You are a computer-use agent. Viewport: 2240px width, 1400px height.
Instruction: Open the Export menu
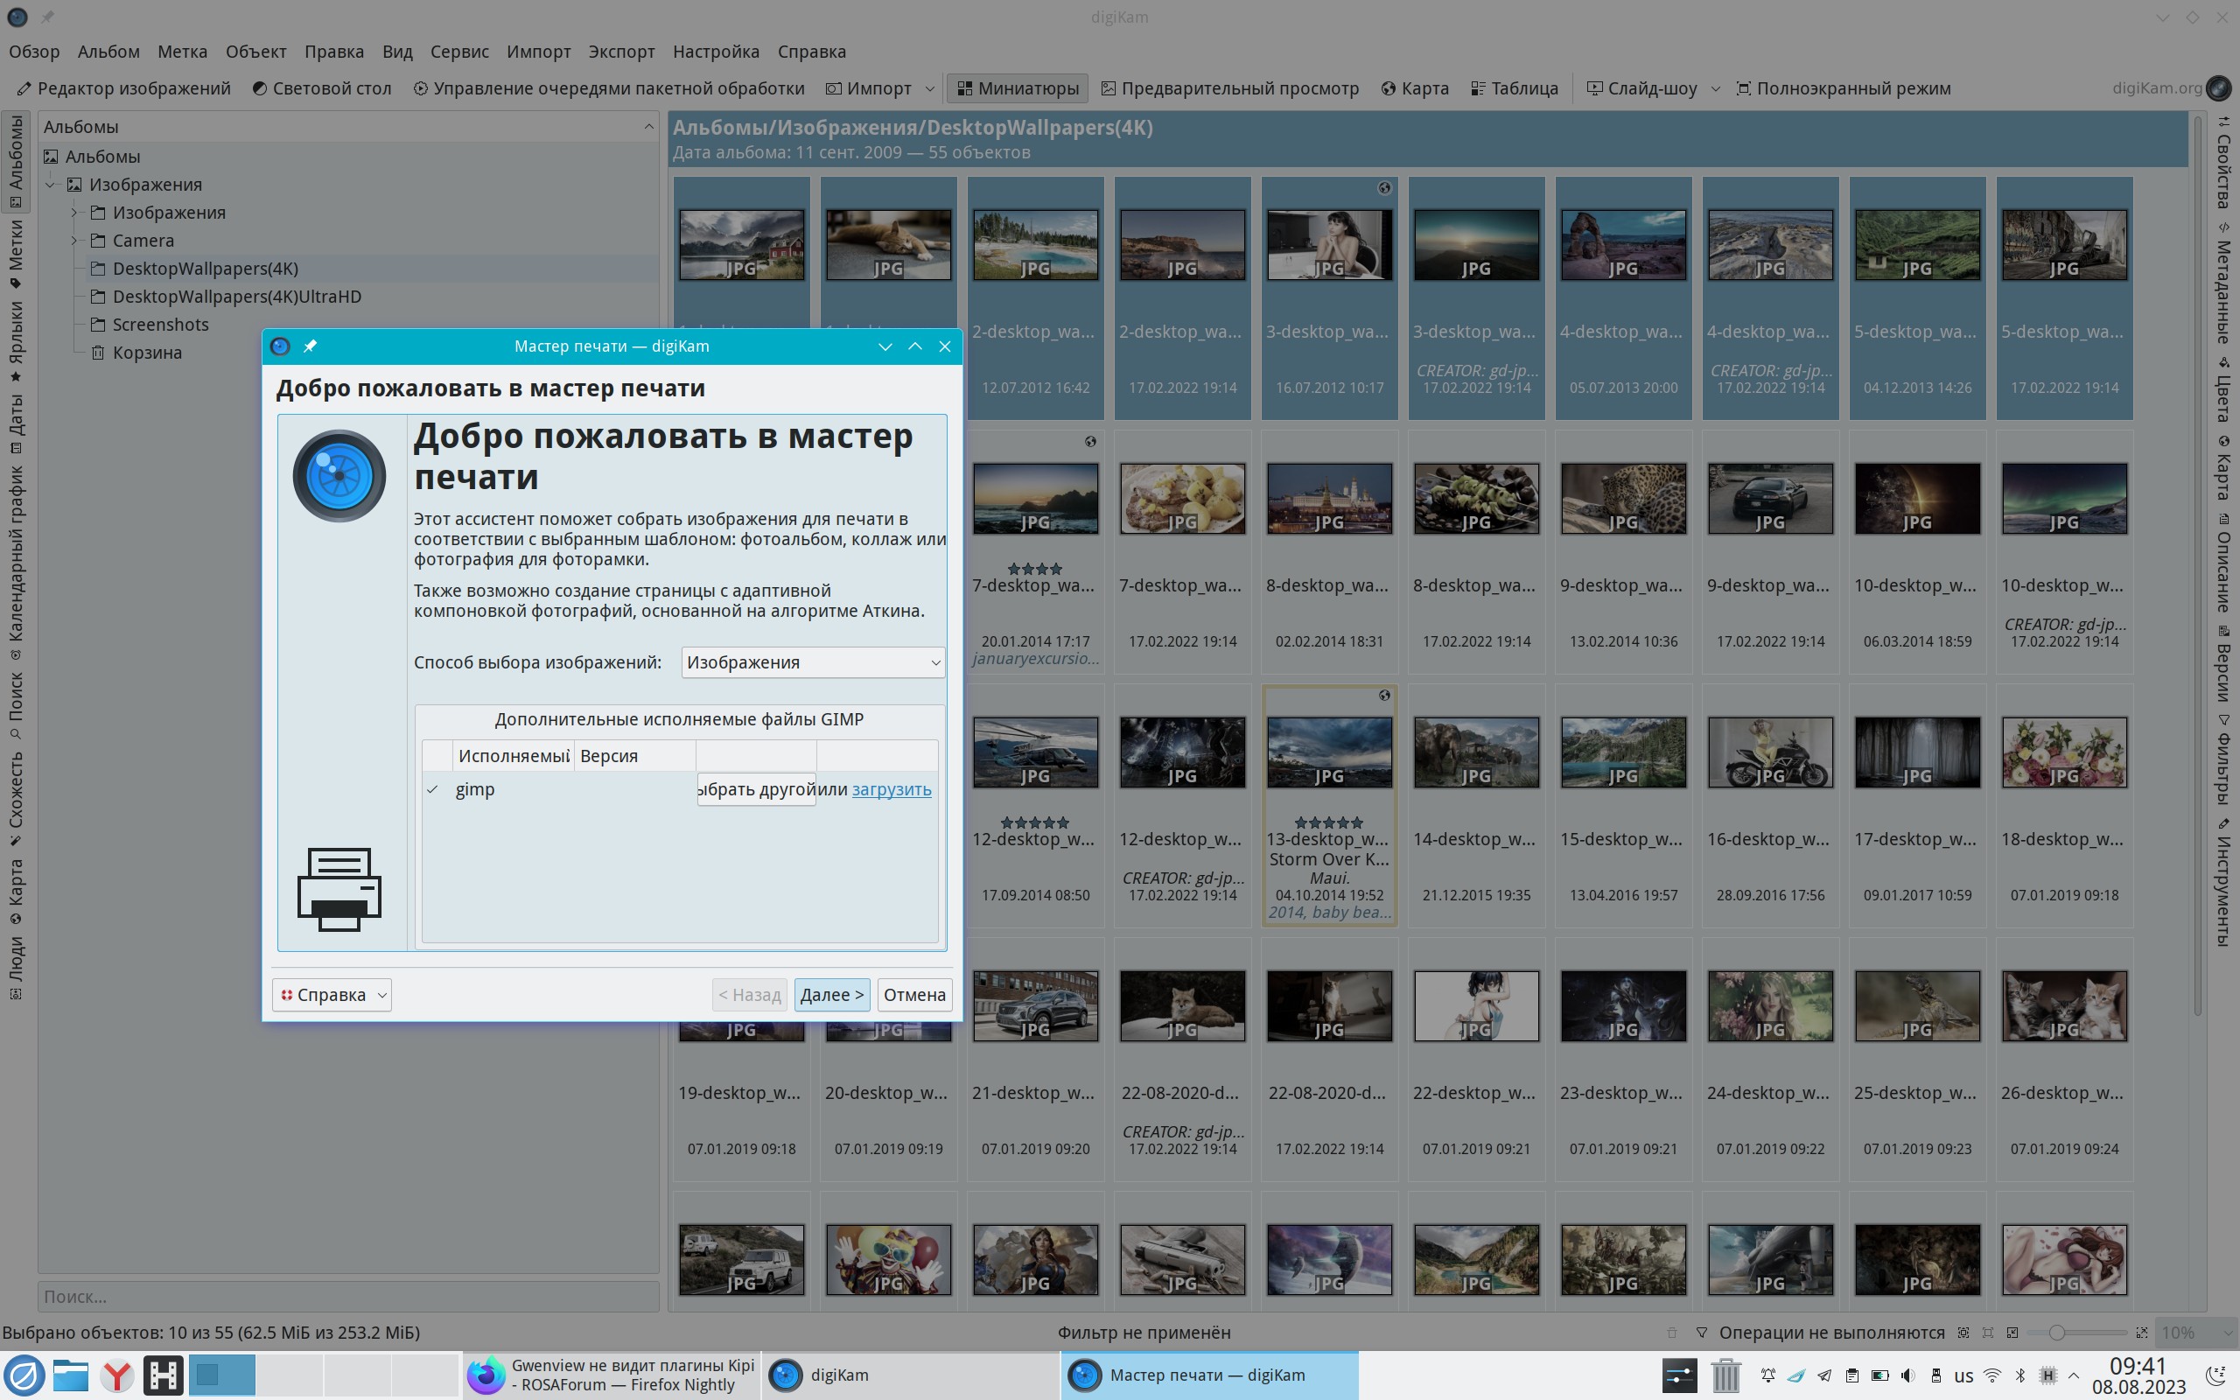point(621,52)
